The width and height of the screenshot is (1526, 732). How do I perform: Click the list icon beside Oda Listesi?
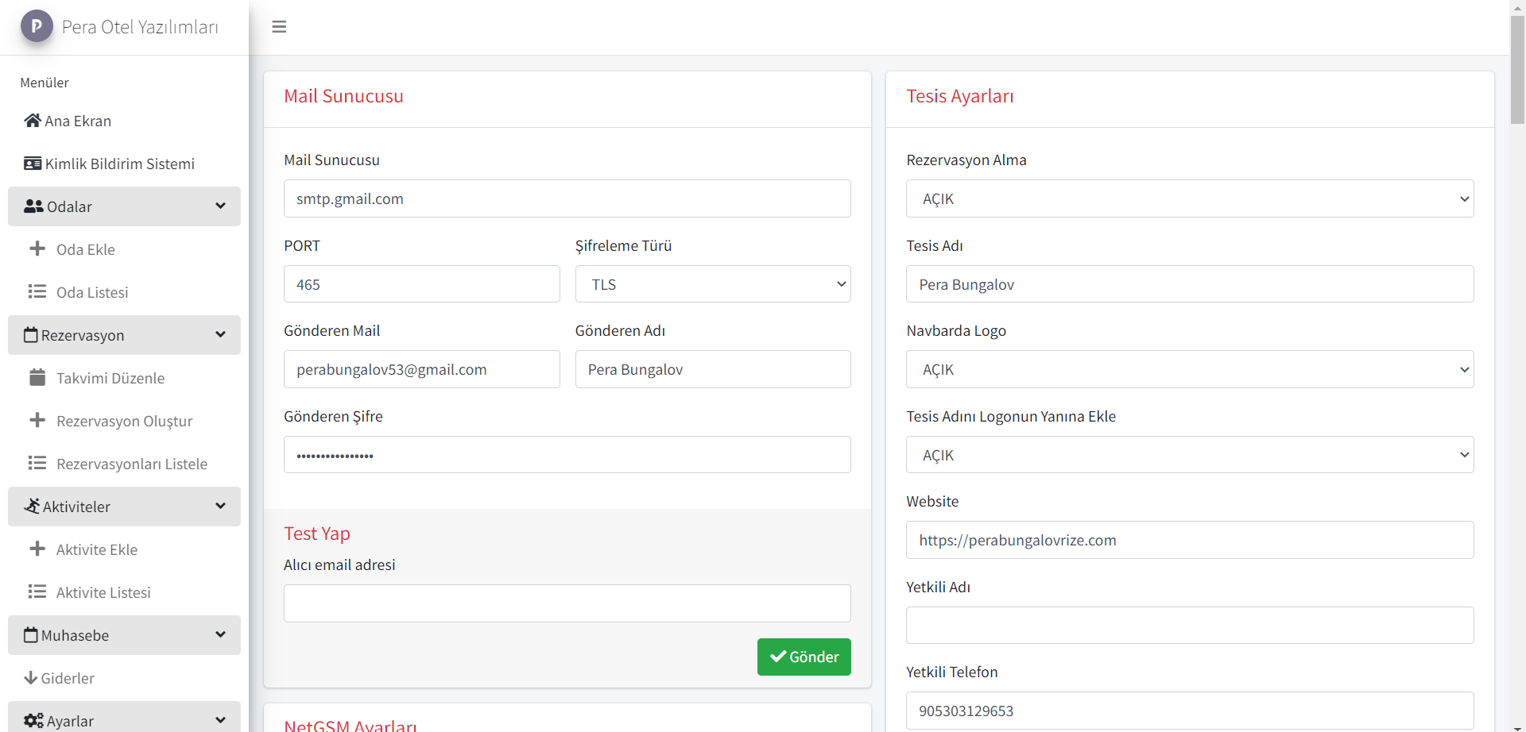point(37,292)
